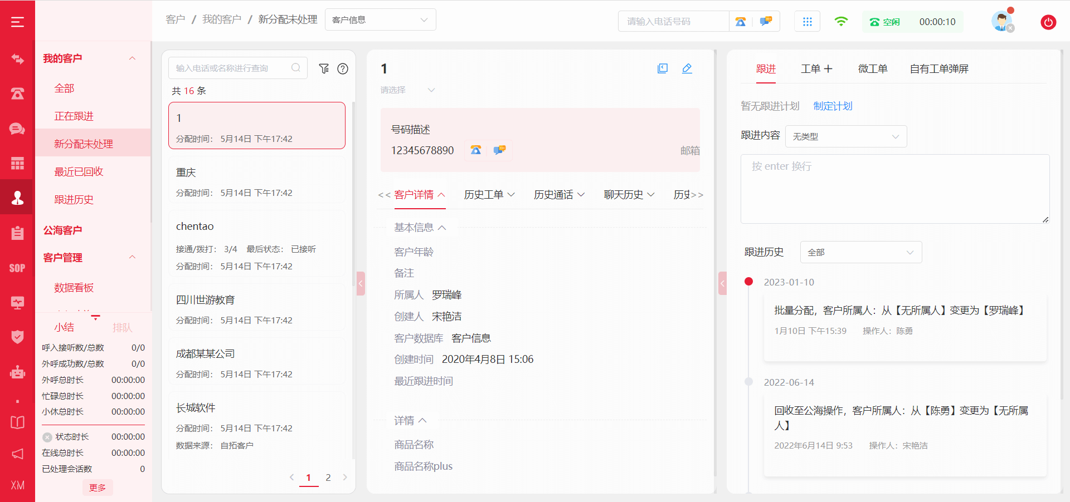The height and width of the screenshot is (502, 1070).
Task: Open the user avatar in header
Action: point(1002,22)
